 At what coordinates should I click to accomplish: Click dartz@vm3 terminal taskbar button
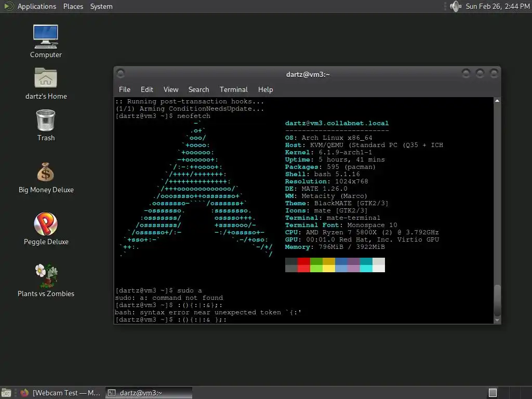pos(149,393)
